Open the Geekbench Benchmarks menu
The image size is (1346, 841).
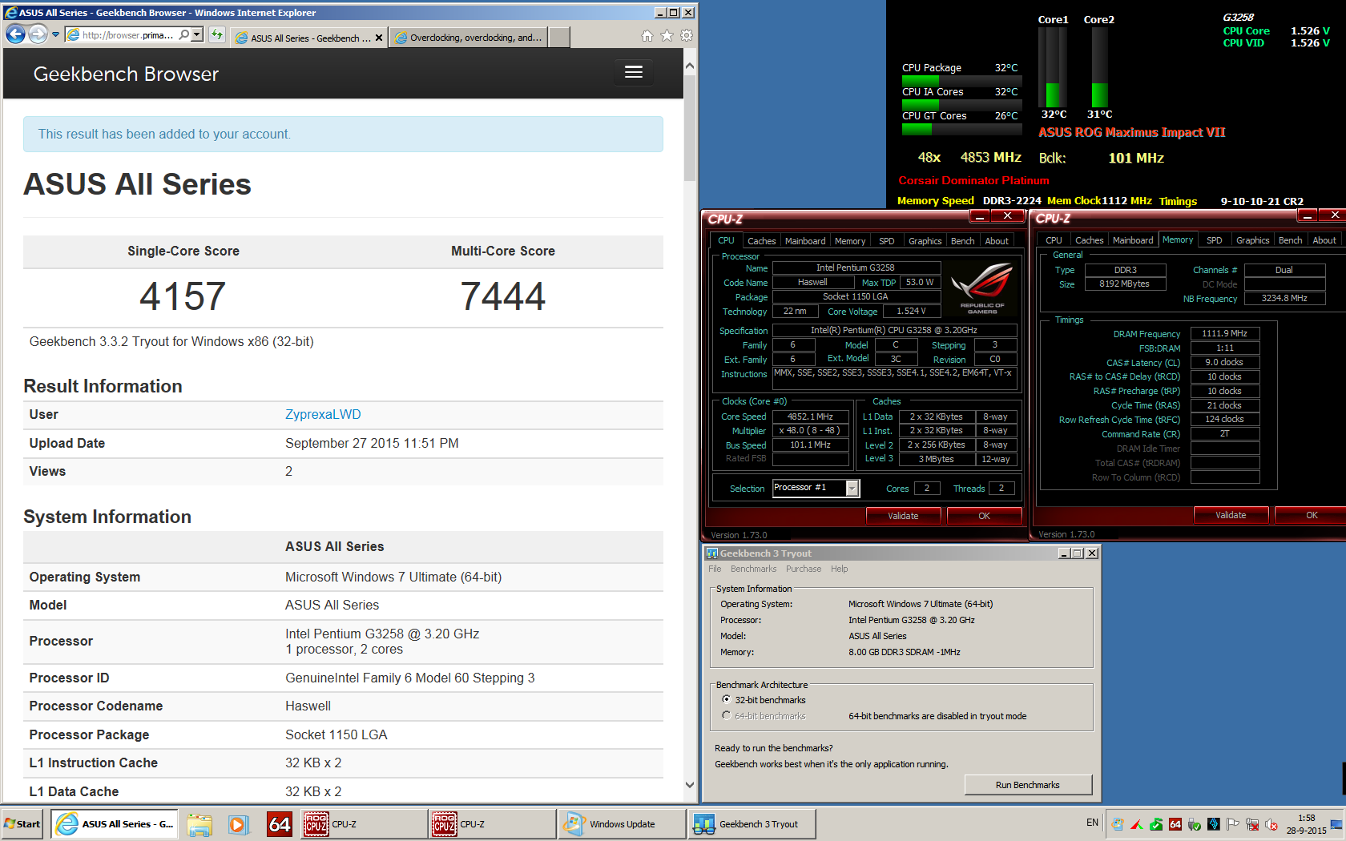(x=753, y=569)
